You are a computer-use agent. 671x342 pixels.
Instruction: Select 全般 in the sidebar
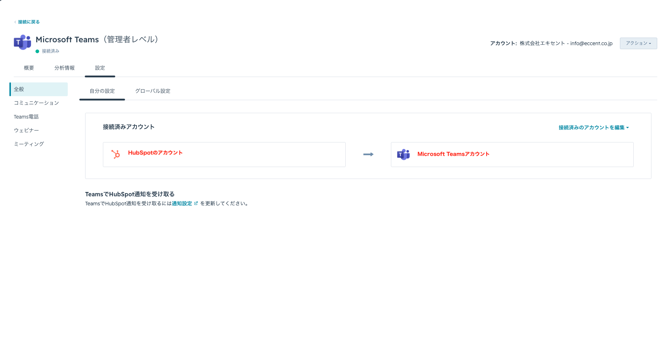[39, 89]
